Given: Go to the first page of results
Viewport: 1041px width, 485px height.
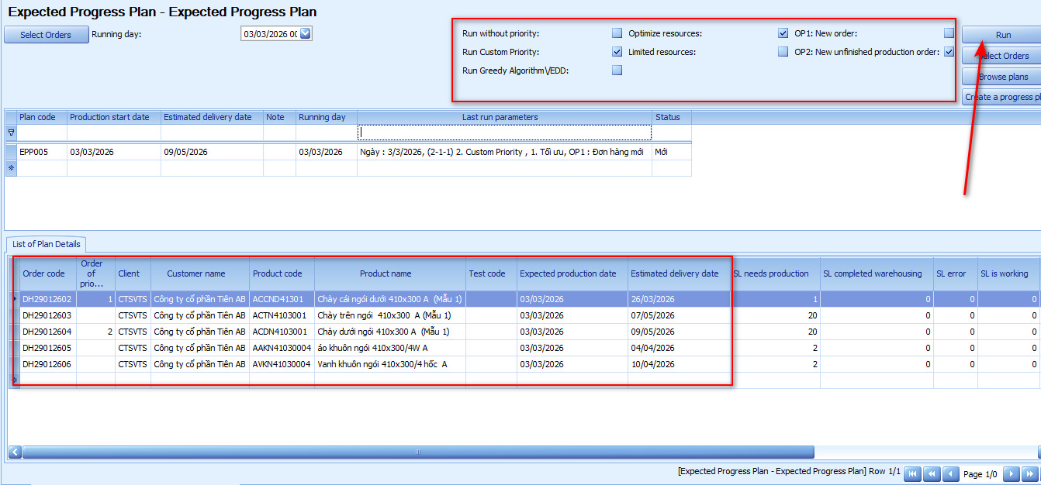Looking at the screenshot, I should click(913, 474).
